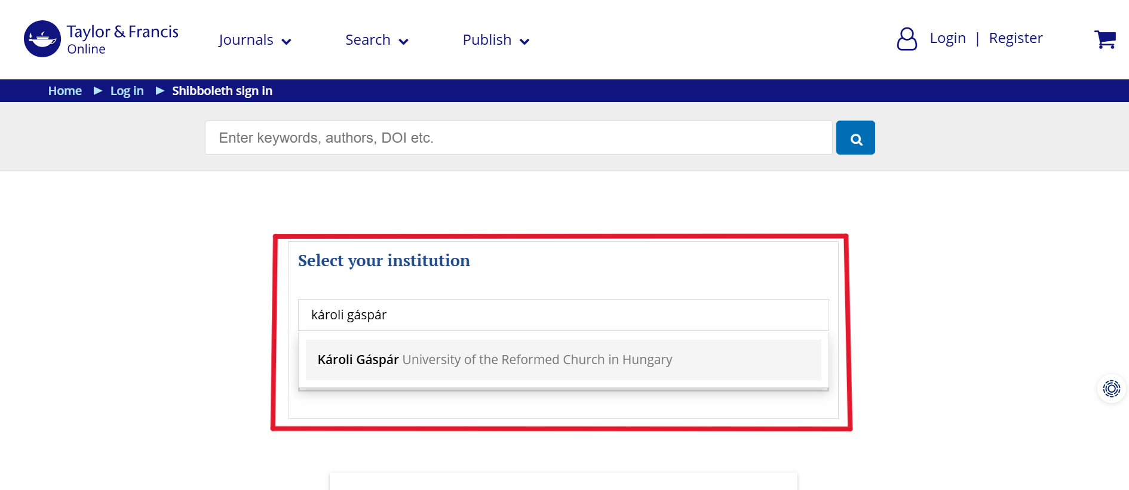Expand the chevron beside Journals
1129x490 pixels.
tap(286, 42)
